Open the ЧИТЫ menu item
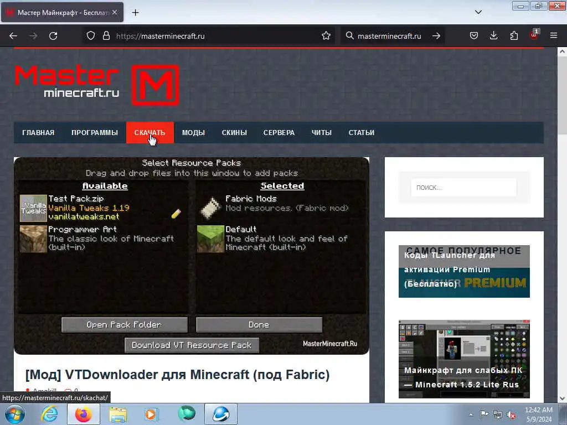This screenshot has height=425, width=567. pos(322,133)
